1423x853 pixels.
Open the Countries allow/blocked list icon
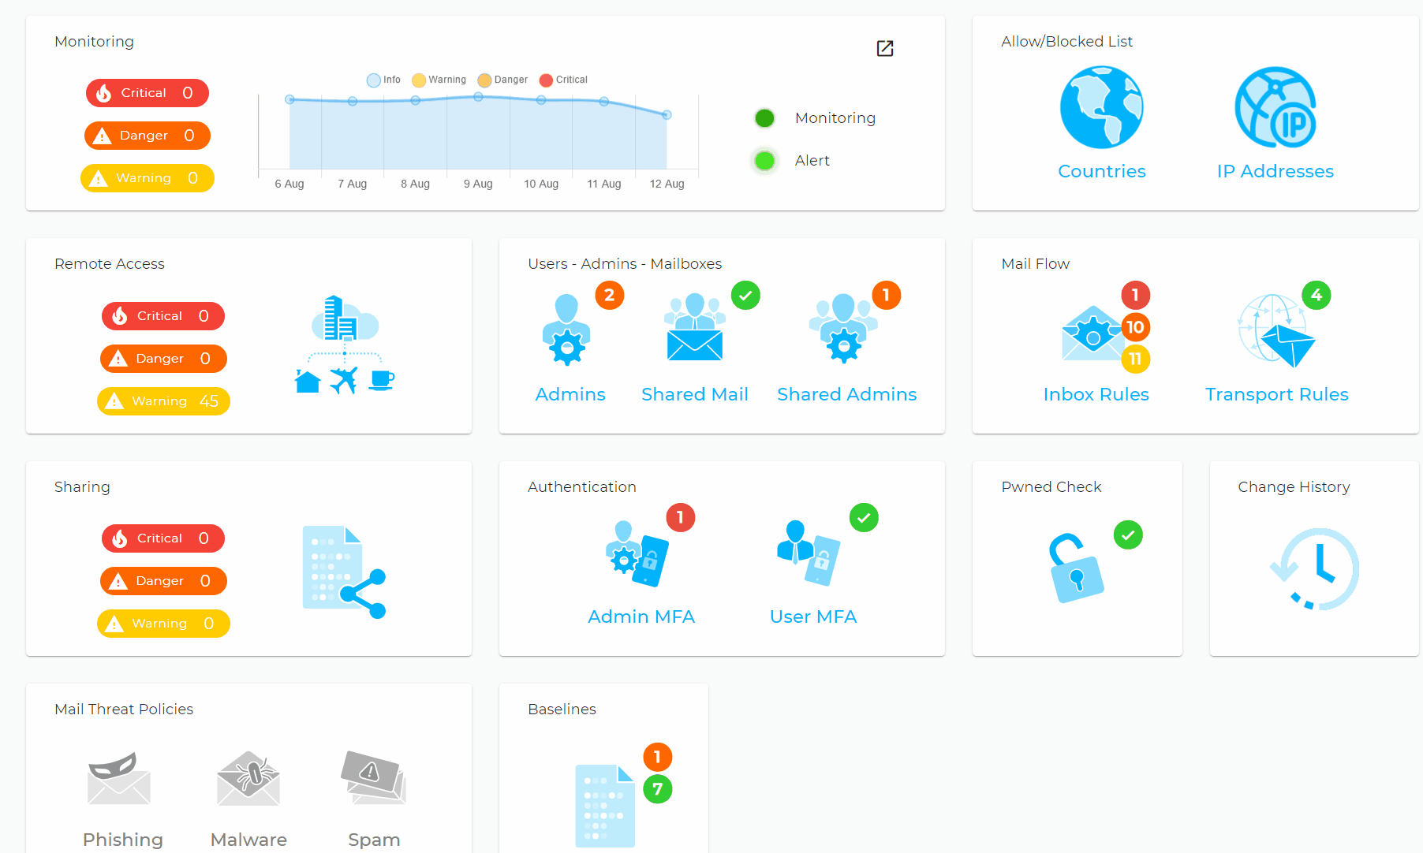[1101, 108]
